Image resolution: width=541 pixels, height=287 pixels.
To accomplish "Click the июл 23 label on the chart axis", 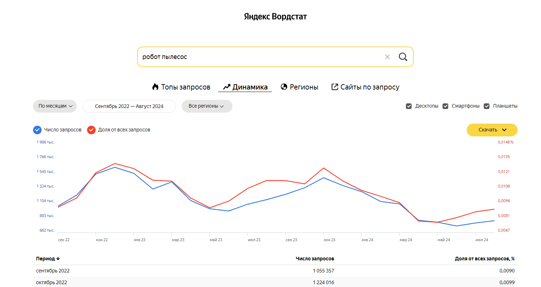I will pyautogui.click(x=254, y=240).
